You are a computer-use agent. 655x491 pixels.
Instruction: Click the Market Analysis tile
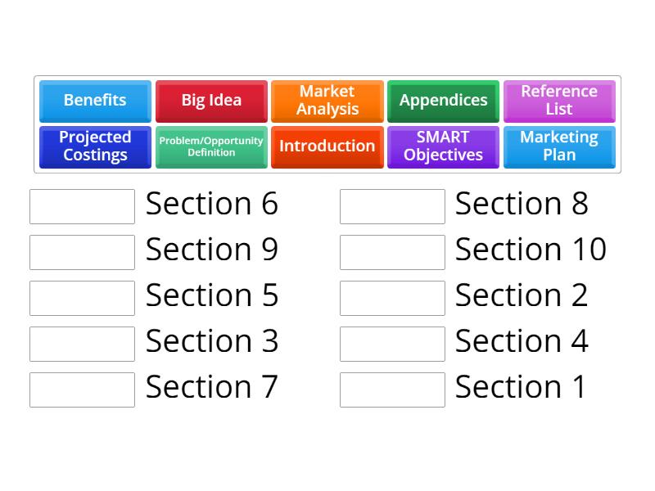coord(327,101)
